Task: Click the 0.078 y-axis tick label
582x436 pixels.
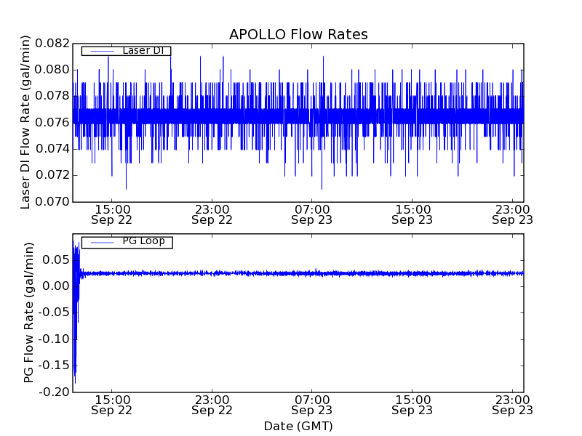Action: point(52,96)
